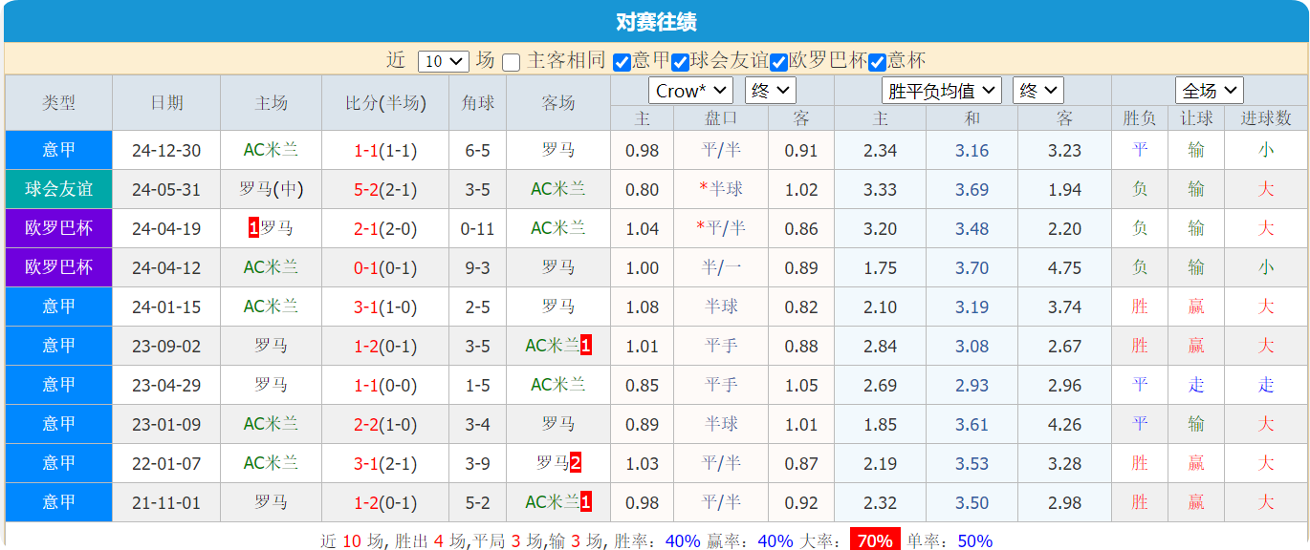Open the match count dropdown showing 10
This screenshot has width=1310, height=550.
click(444, 59)
